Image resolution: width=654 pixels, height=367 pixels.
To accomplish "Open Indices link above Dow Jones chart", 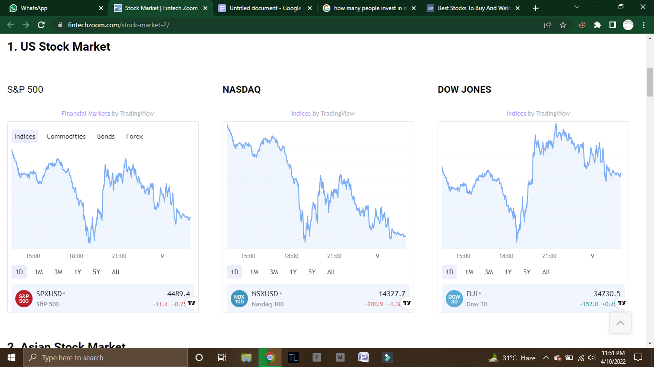I will 517,113.
